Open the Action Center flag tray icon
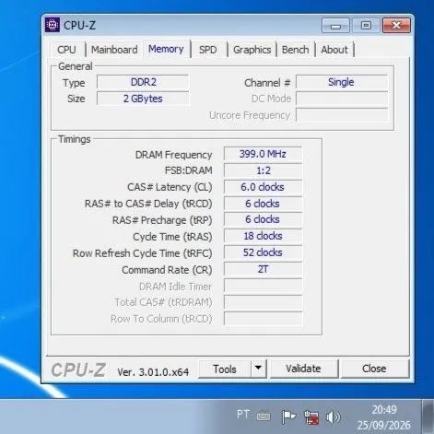Viewport: 434px width, 434px height. point(288,416)
